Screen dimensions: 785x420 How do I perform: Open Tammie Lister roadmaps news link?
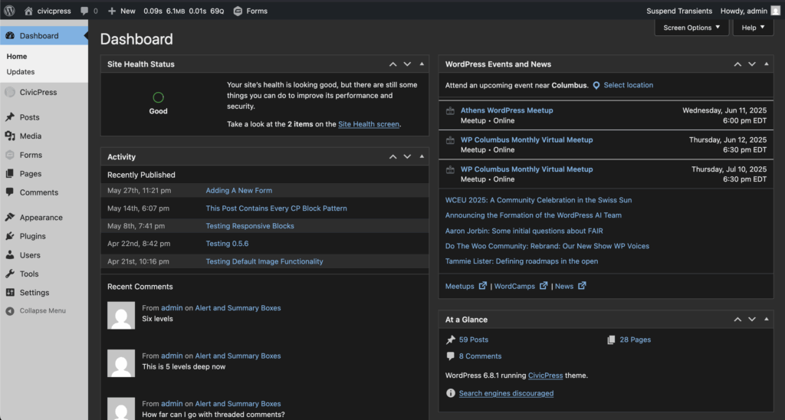[x=521, y=261]
